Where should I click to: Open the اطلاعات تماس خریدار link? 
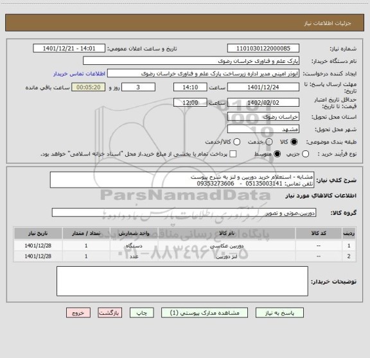[79, 74]
